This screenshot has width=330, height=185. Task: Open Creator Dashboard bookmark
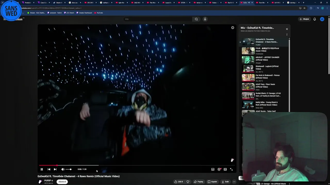pos(84,13)
